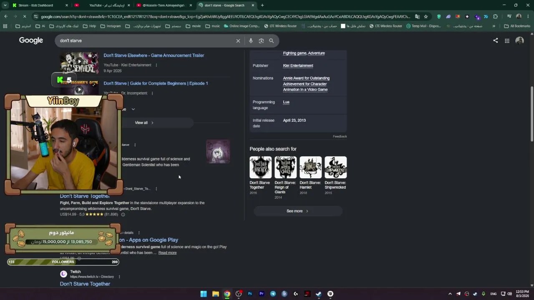Click the page vertical scrollbar thumb

(x=531, y=115)
